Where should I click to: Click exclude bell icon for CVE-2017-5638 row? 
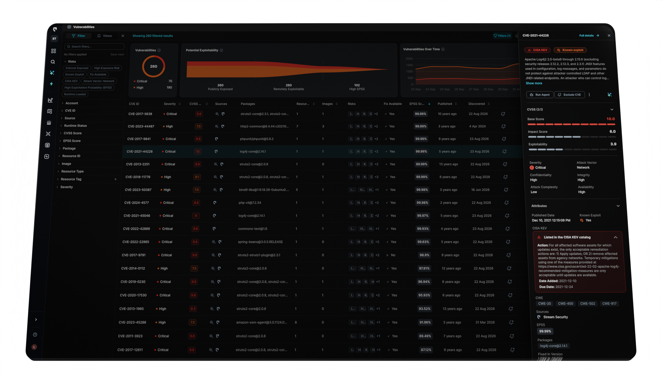click(503, 114)
